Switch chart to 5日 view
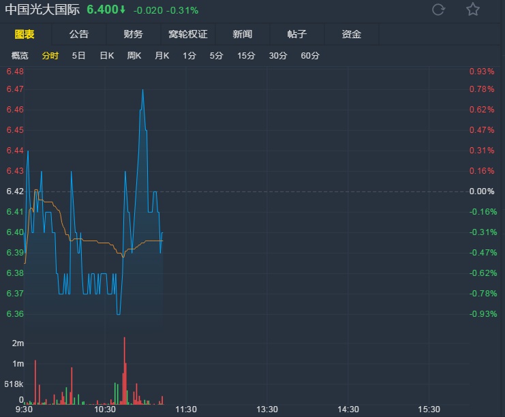Viewport: 505px width, 417px height. 79,56
